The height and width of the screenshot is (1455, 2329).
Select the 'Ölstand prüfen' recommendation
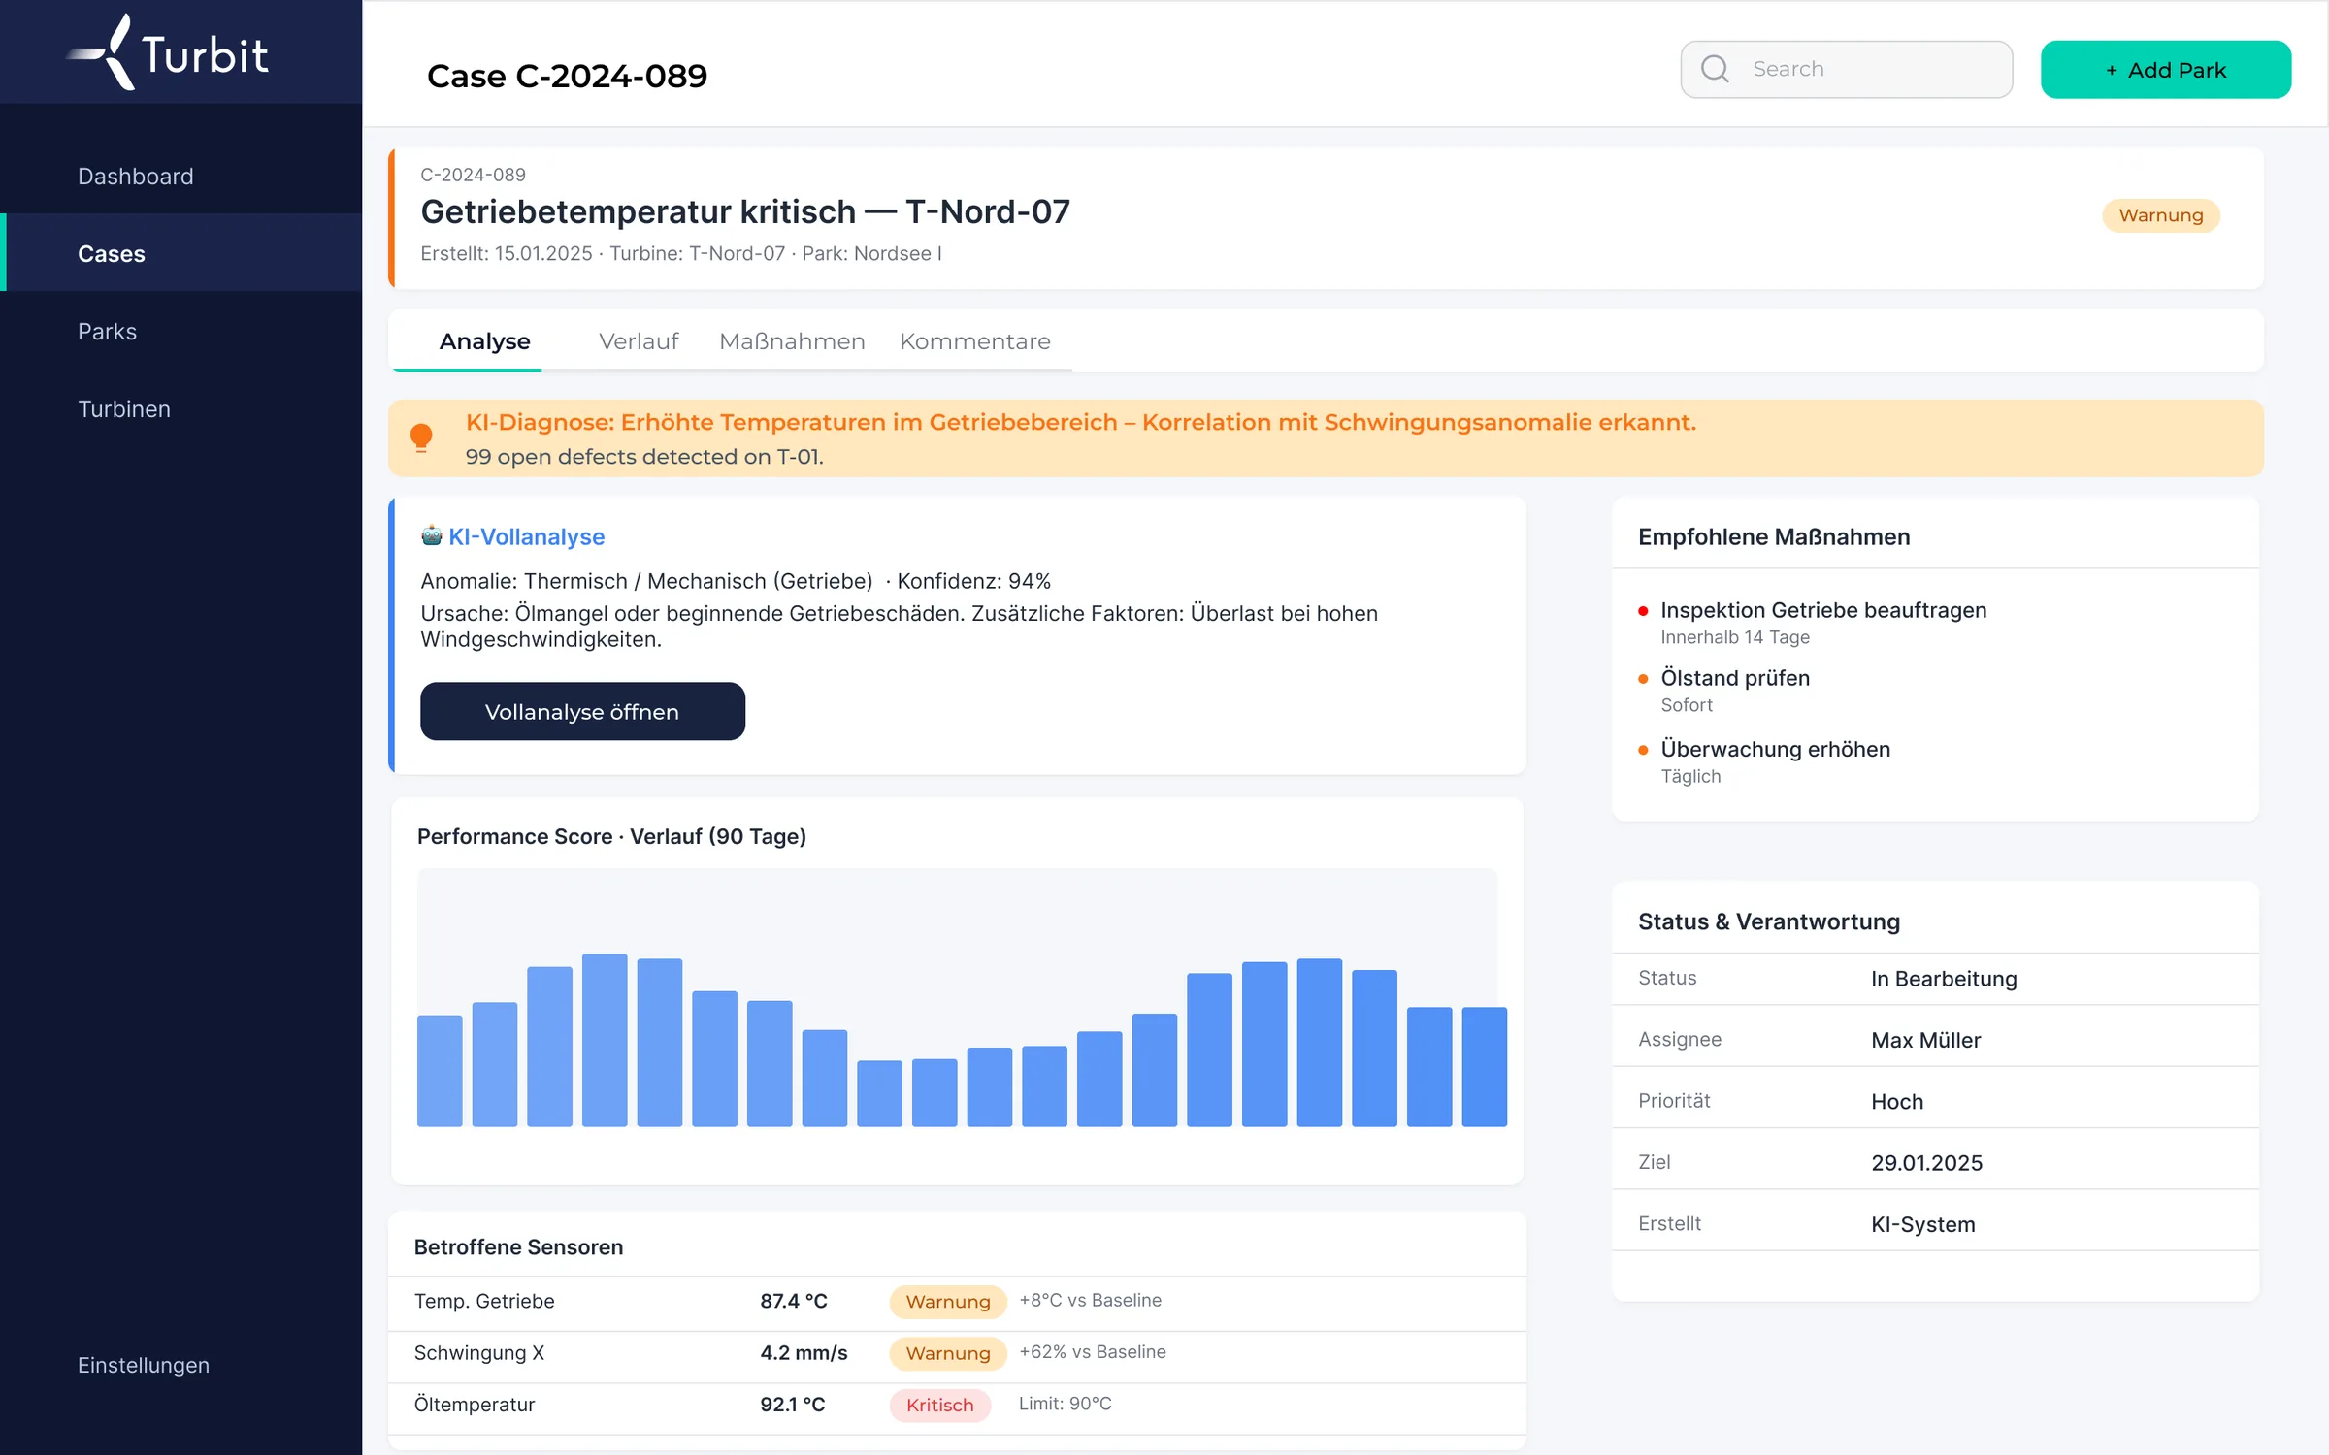point(1735,678)
